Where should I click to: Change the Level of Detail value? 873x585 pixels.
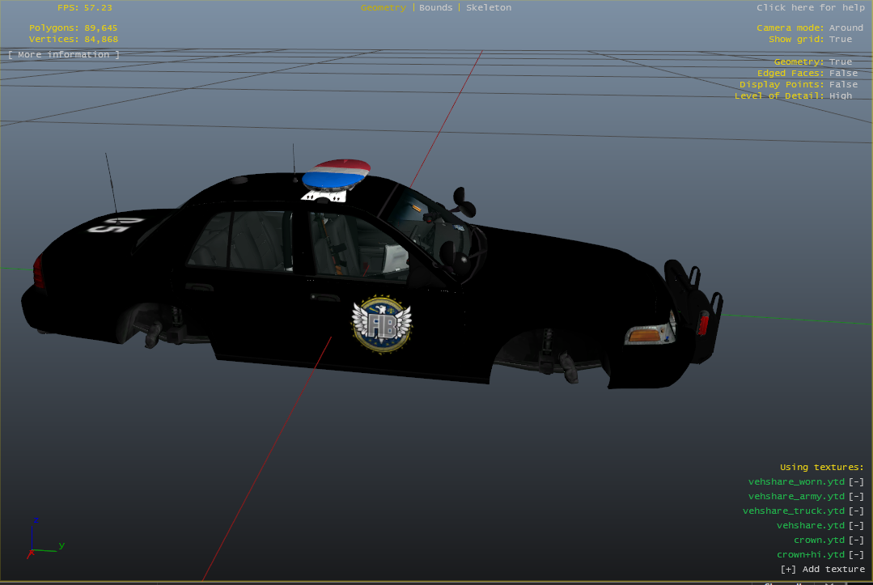click(840, 95)
